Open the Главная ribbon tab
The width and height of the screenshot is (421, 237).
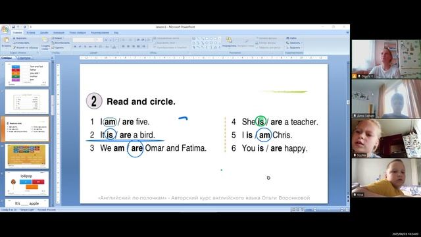(x=17, y=32)
